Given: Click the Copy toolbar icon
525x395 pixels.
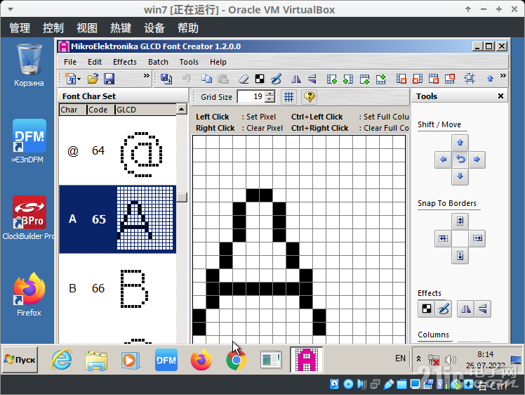Looking at the screenshot, I should [206, 79].
